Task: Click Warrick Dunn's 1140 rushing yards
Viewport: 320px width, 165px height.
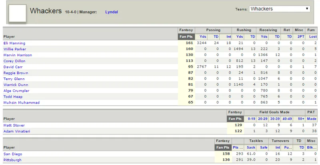Action: [238, 84]
